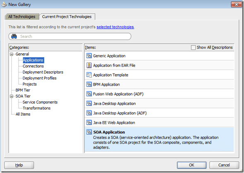Click the binoculars search icon
244x173 pixels.
(14, 36)
